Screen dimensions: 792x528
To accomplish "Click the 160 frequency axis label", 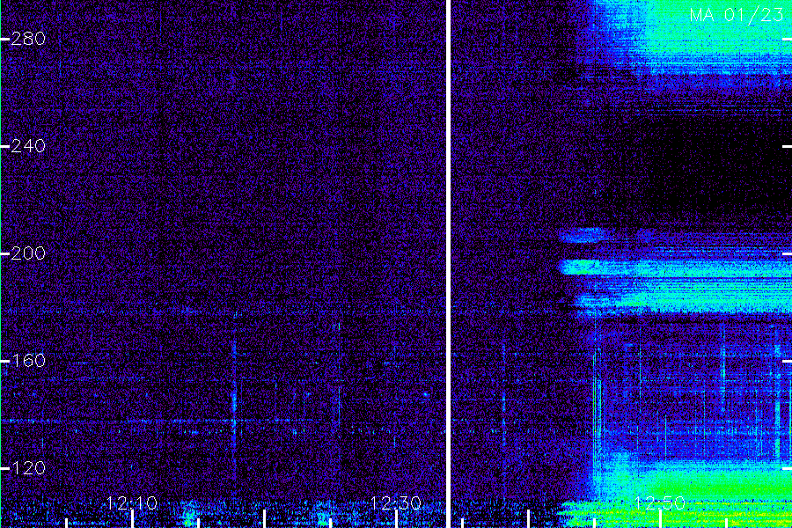I will tap(28, 361).
